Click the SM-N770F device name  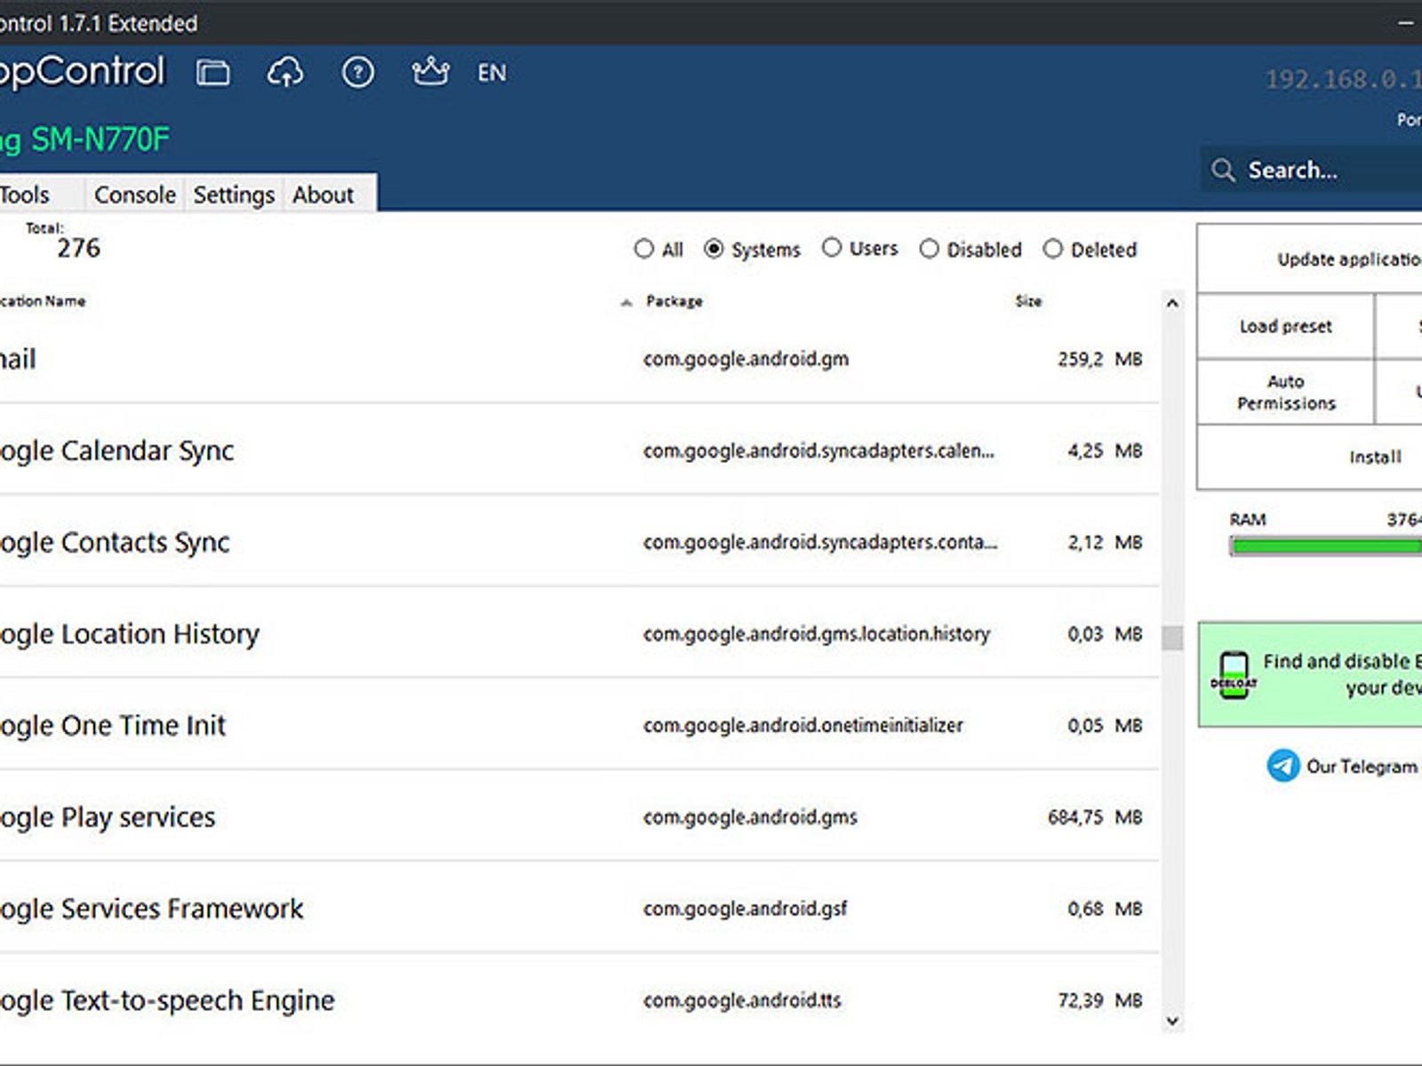pos(100,139)
